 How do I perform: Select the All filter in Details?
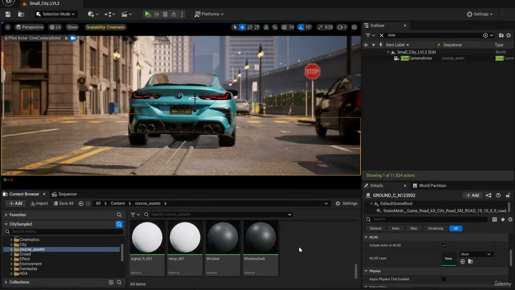click(x=456, y=229)
